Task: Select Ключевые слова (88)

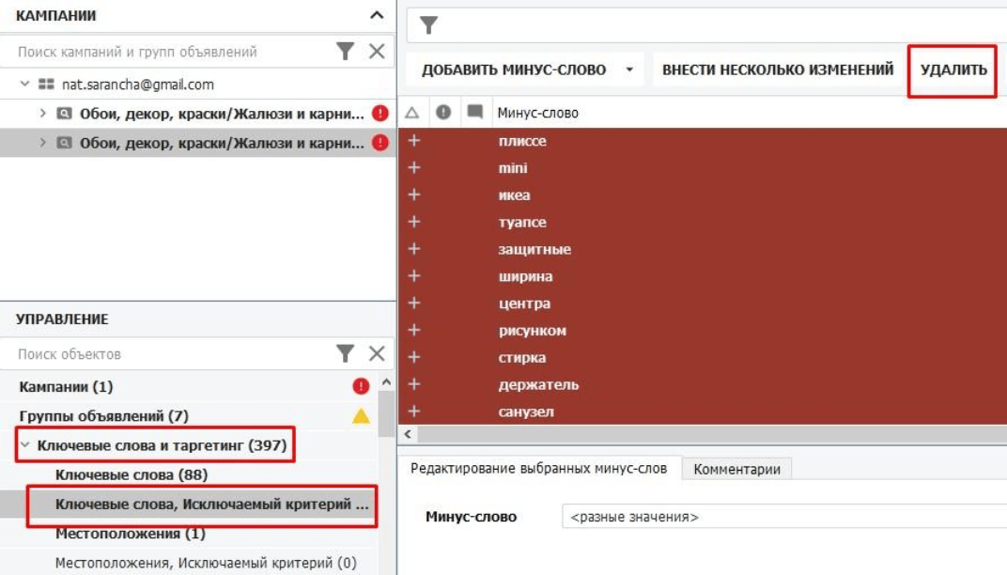Action: click(131, 474)
